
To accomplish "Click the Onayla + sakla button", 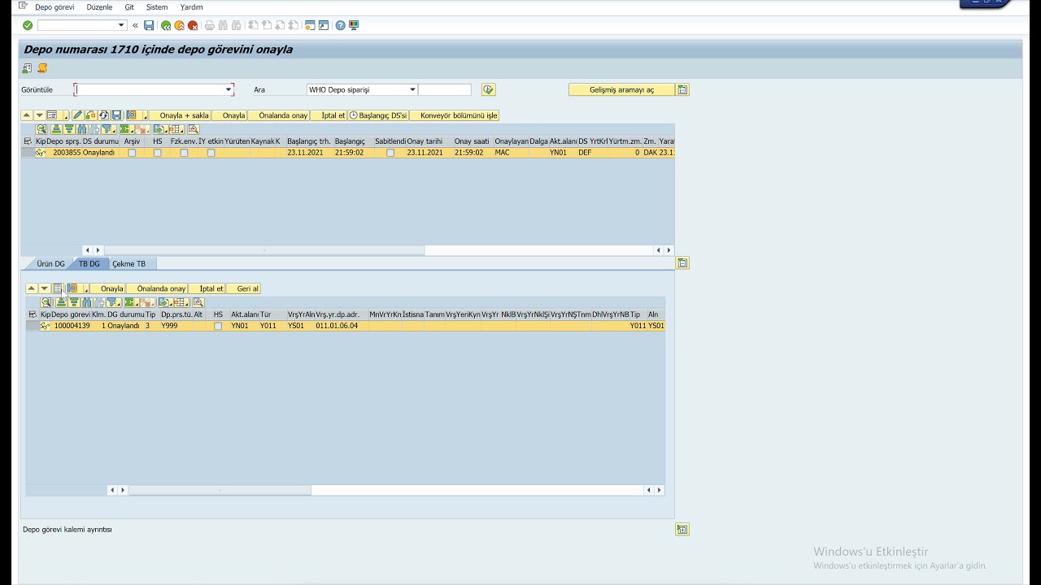I will click(180, 115).
